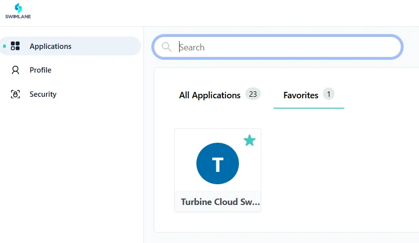Click the 23 count badge
The image size is (419, 243).
click(253, 94)
